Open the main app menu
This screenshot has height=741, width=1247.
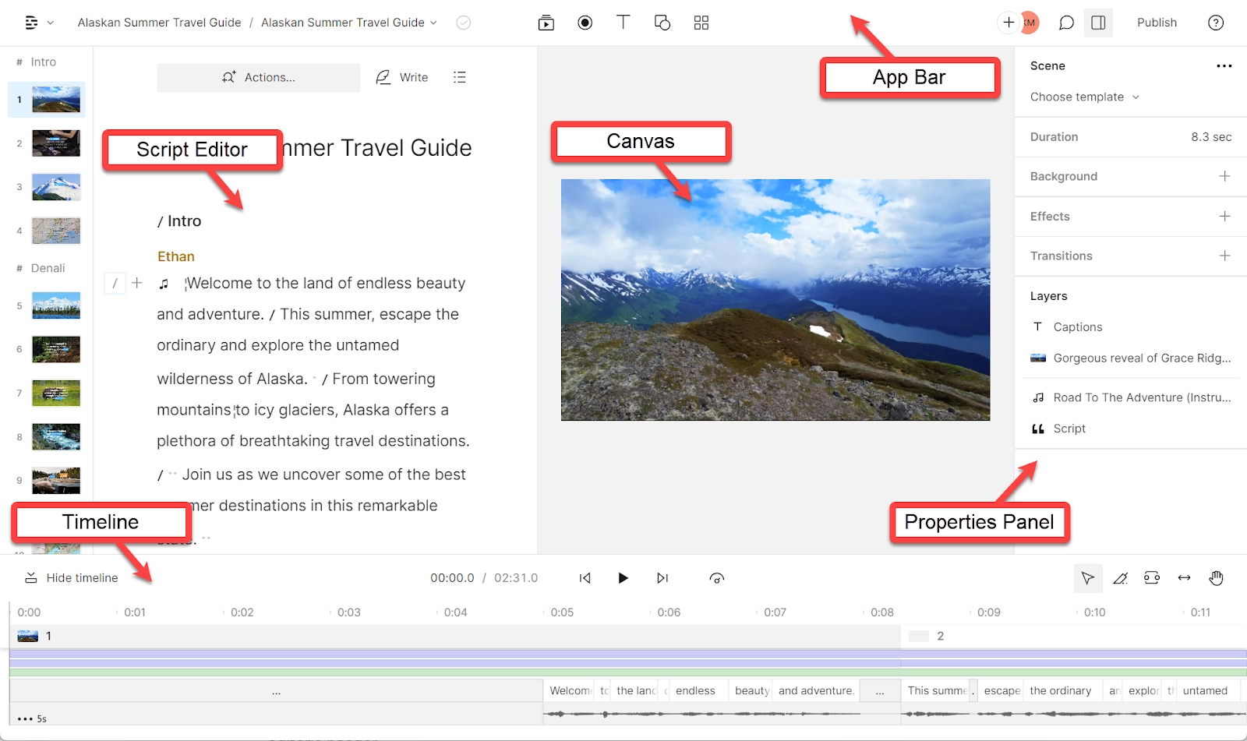pyautogui.click(x=32, y=23)
